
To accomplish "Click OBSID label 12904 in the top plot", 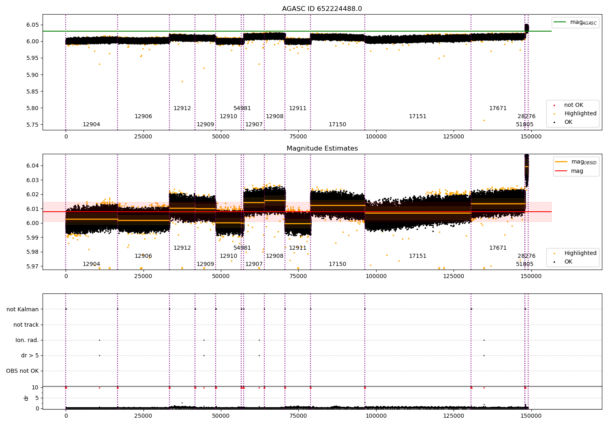I will (91, 125).
